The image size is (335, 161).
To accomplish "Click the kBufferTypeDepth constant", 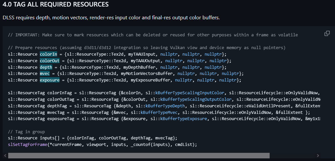I will coord(165,106).
